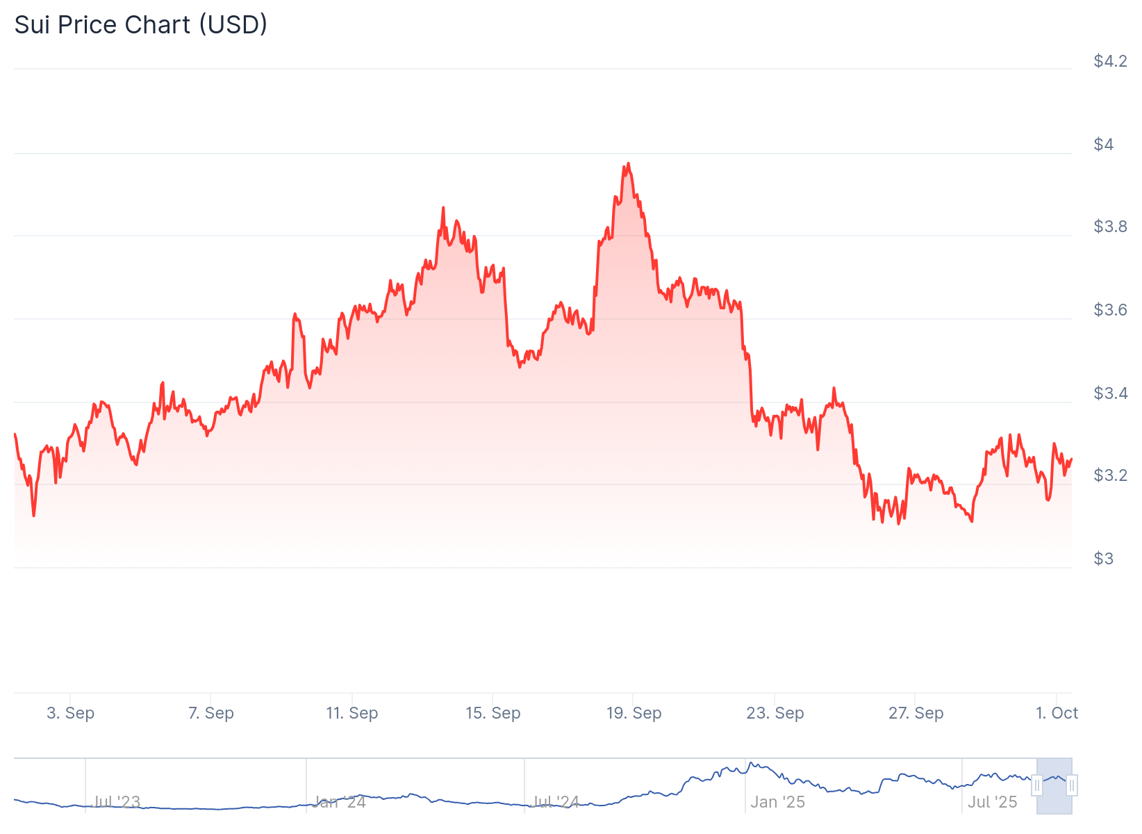Click the $3 price axis label
The image size is (1142, 834).
(1104, 559)
